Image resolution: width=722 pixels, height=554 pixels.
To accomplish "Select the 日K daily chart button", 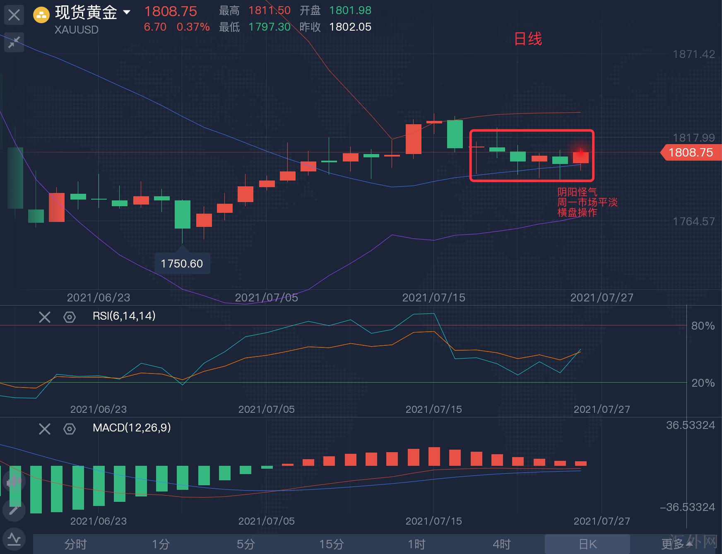I will pyautogui.click(x=587, y=544).
